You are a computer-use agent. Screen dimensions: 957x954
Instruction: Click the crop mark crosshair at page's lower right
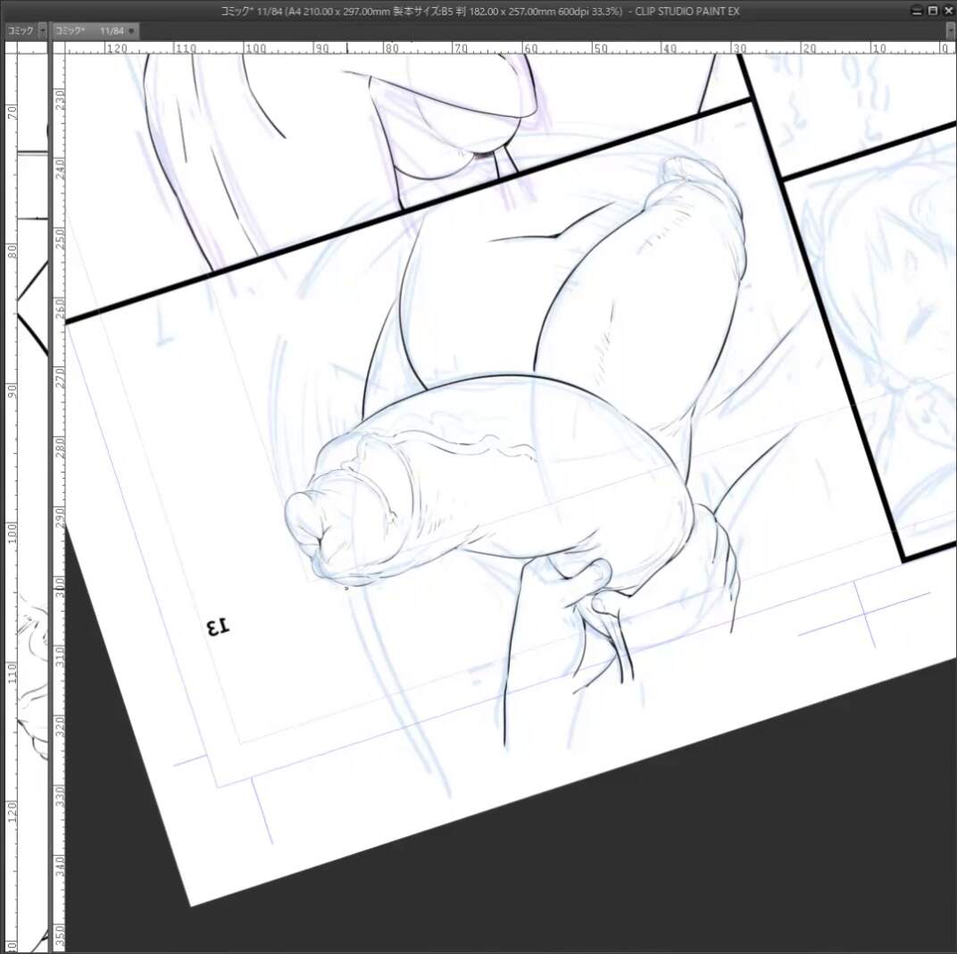click(x=866, y=615)
